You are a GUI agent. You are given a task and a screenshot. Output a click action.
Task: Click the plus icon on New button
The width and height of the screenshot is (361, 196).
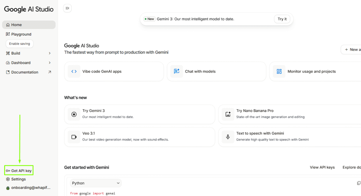point(346,49)
